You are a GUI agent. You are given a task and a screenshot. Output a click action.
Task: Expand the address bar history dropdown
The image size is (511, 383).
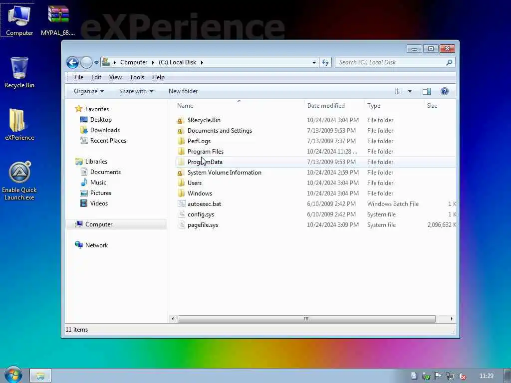(x=314, y=62)
